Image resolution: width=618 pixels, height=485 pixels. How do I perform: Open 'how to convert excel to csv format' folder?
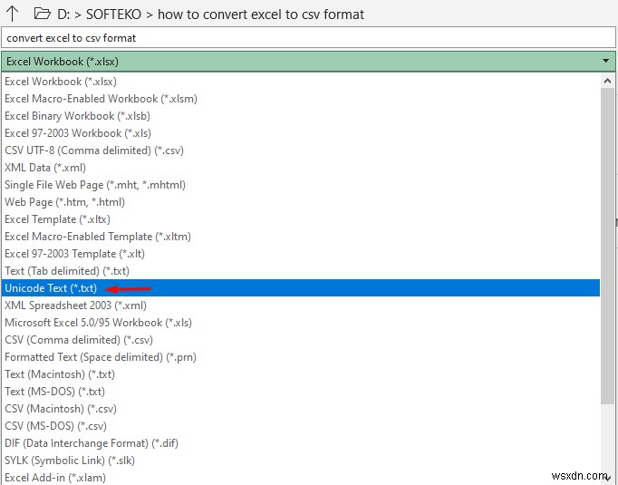tap(261, 15)
